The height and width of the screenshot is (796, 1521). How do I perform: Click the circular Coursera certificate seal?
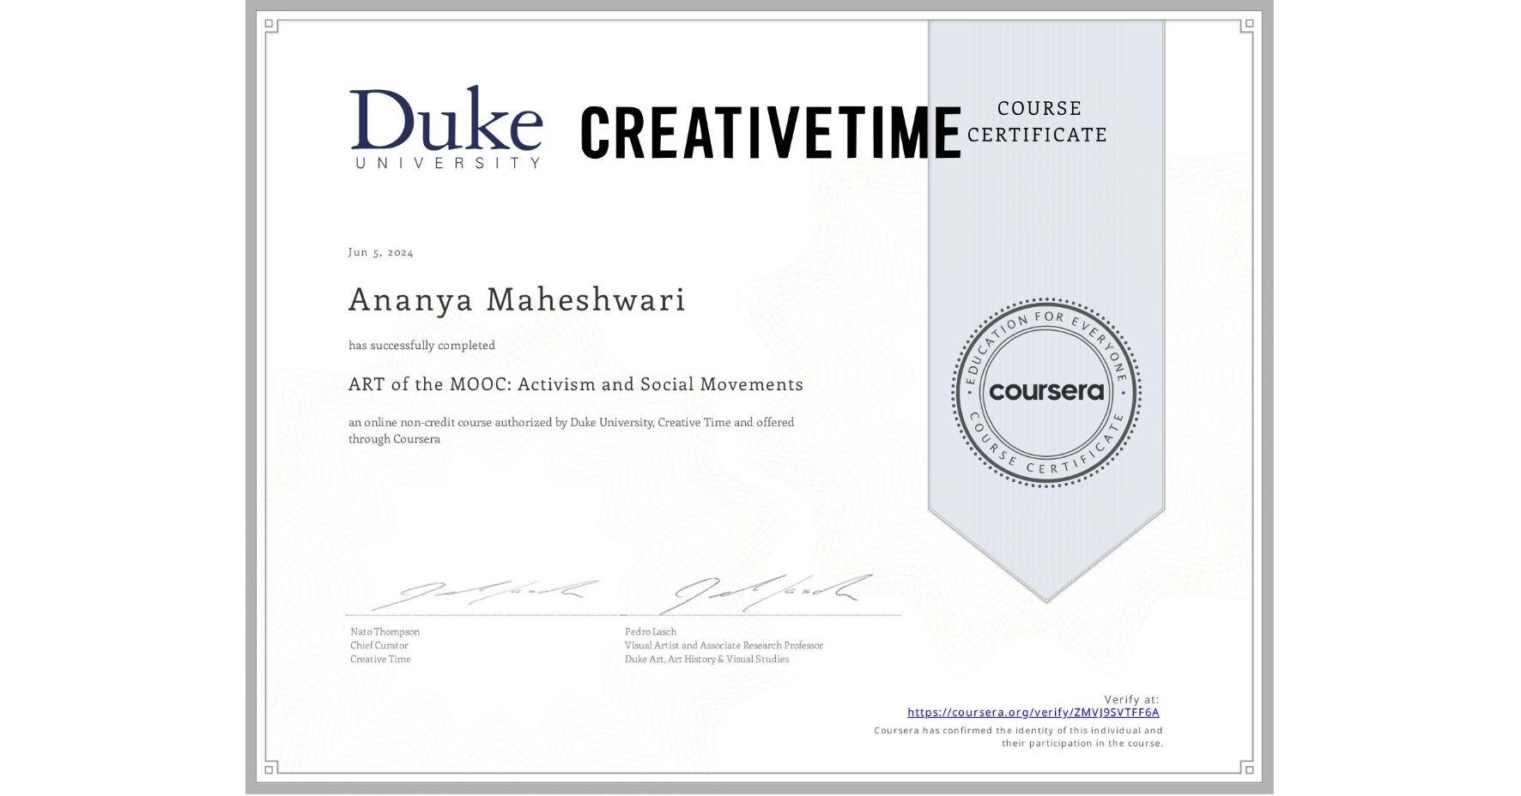1046,393
